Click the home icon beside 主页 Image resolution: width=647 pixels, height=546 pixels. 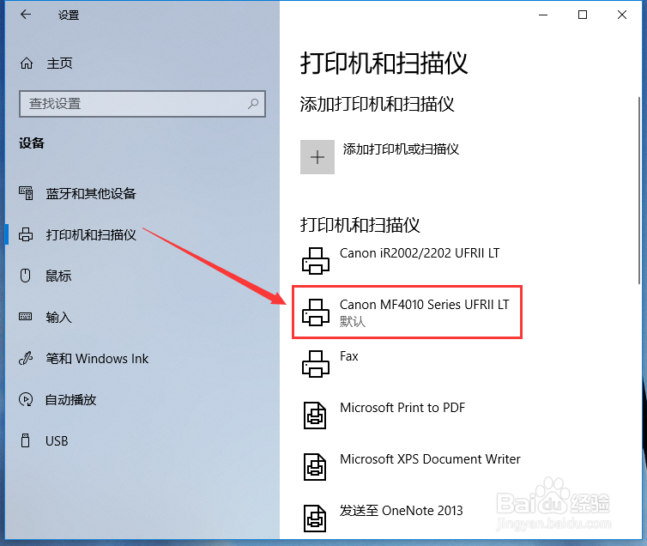pos(27,64)
